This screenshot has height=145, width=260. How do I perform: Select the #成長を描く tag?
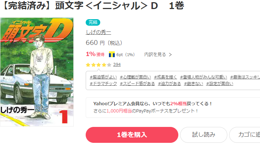(x=166, y=77)
